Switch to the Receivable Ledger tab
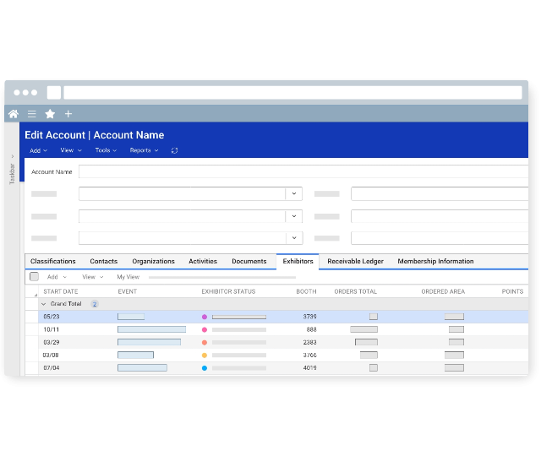Screen dimensions: 541x456 point(355,262)
